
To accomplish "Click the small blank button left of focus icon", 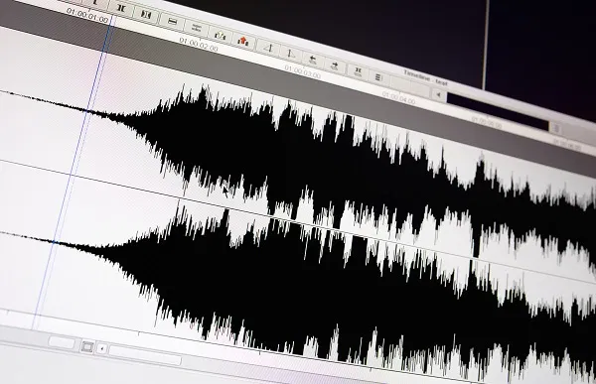I will (62, 342).
